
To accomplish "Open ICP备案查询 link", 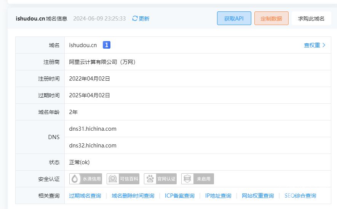I will 180,196.
